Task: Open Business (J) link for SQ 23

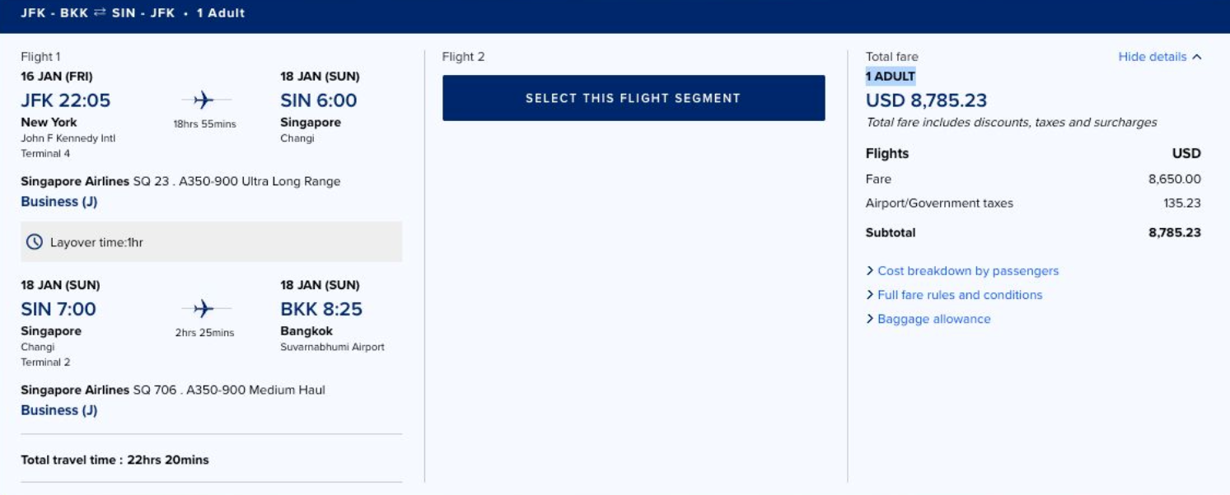Action: point(59,202)
